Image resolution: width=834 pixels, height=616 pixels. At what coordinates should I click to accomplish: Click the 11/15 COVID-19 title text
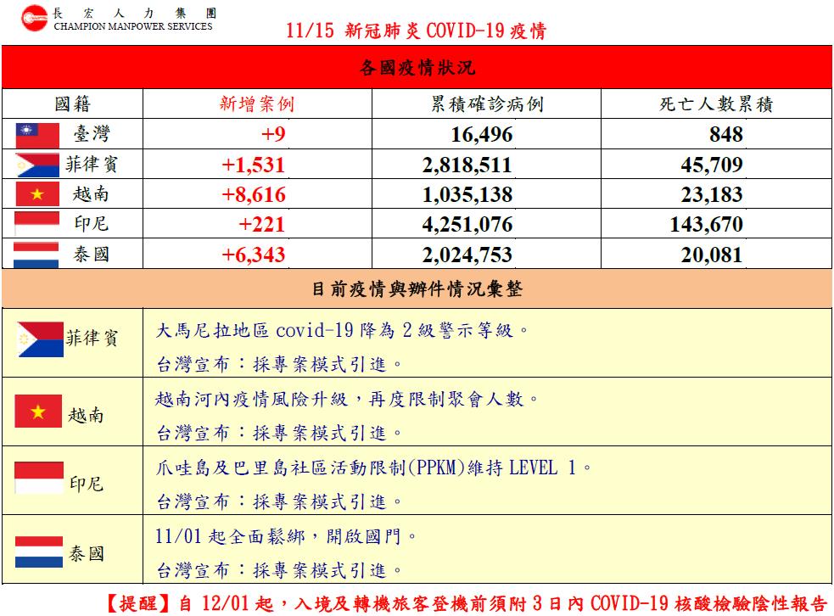(417, 31)
